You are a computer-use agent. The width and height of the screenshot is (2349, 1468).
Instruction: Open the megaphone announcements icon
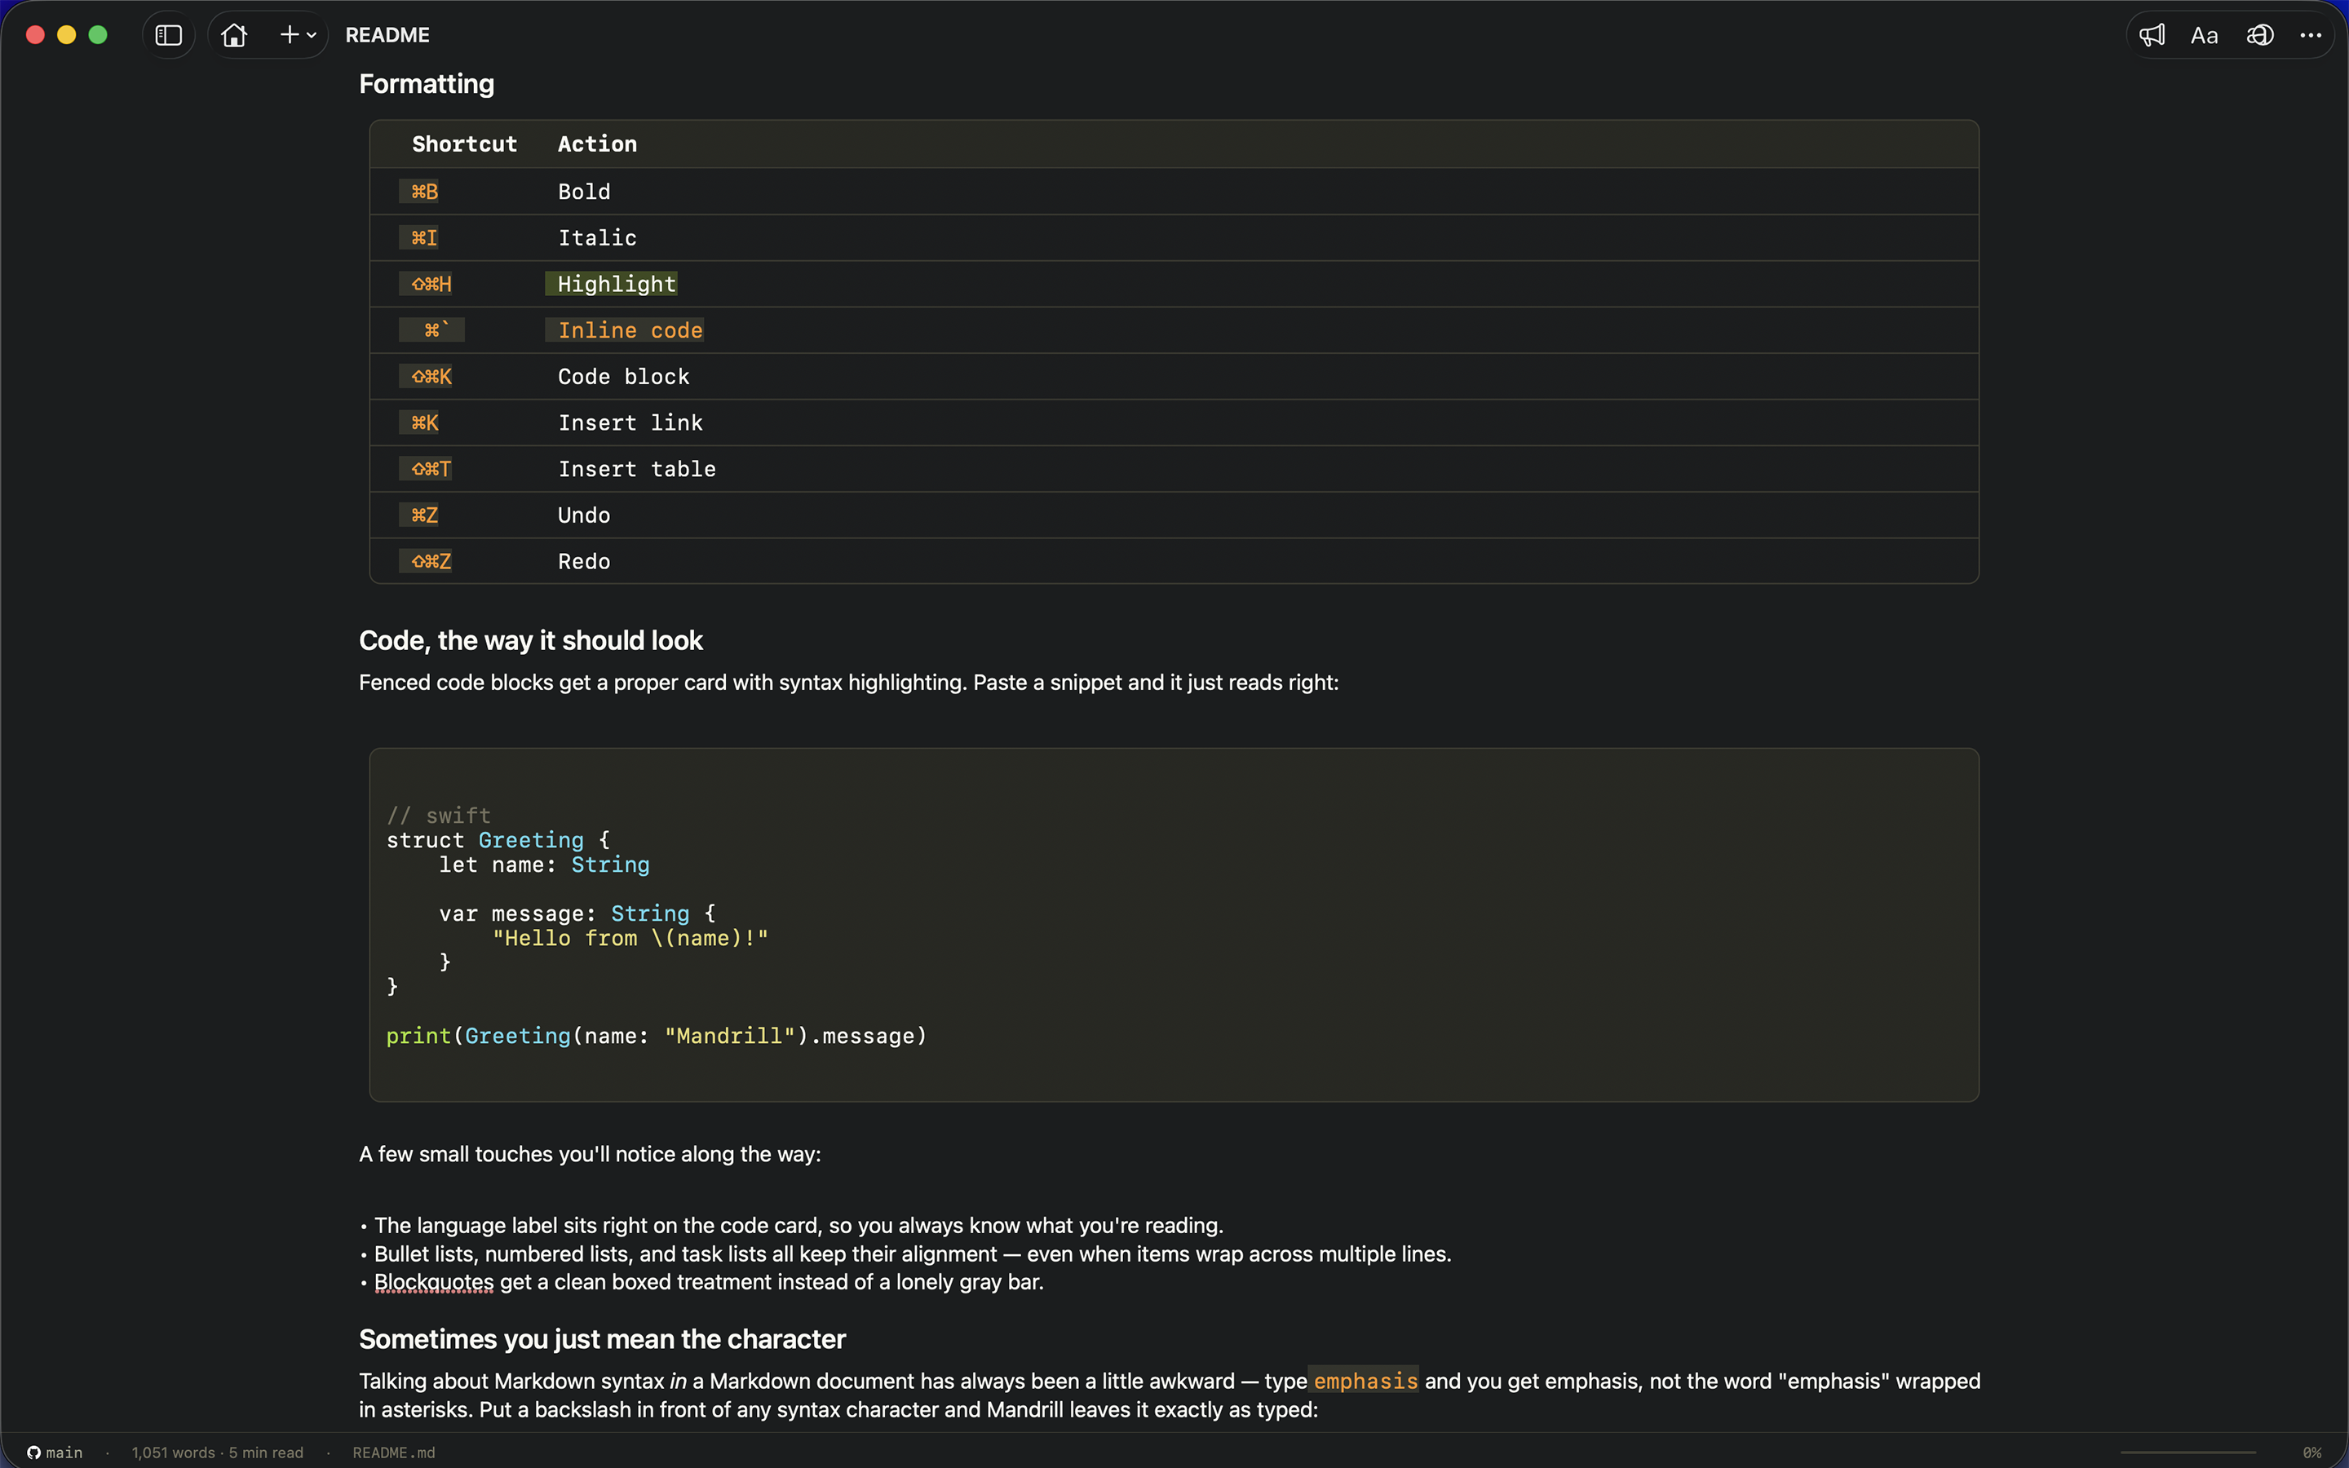tap(2151, 35)
